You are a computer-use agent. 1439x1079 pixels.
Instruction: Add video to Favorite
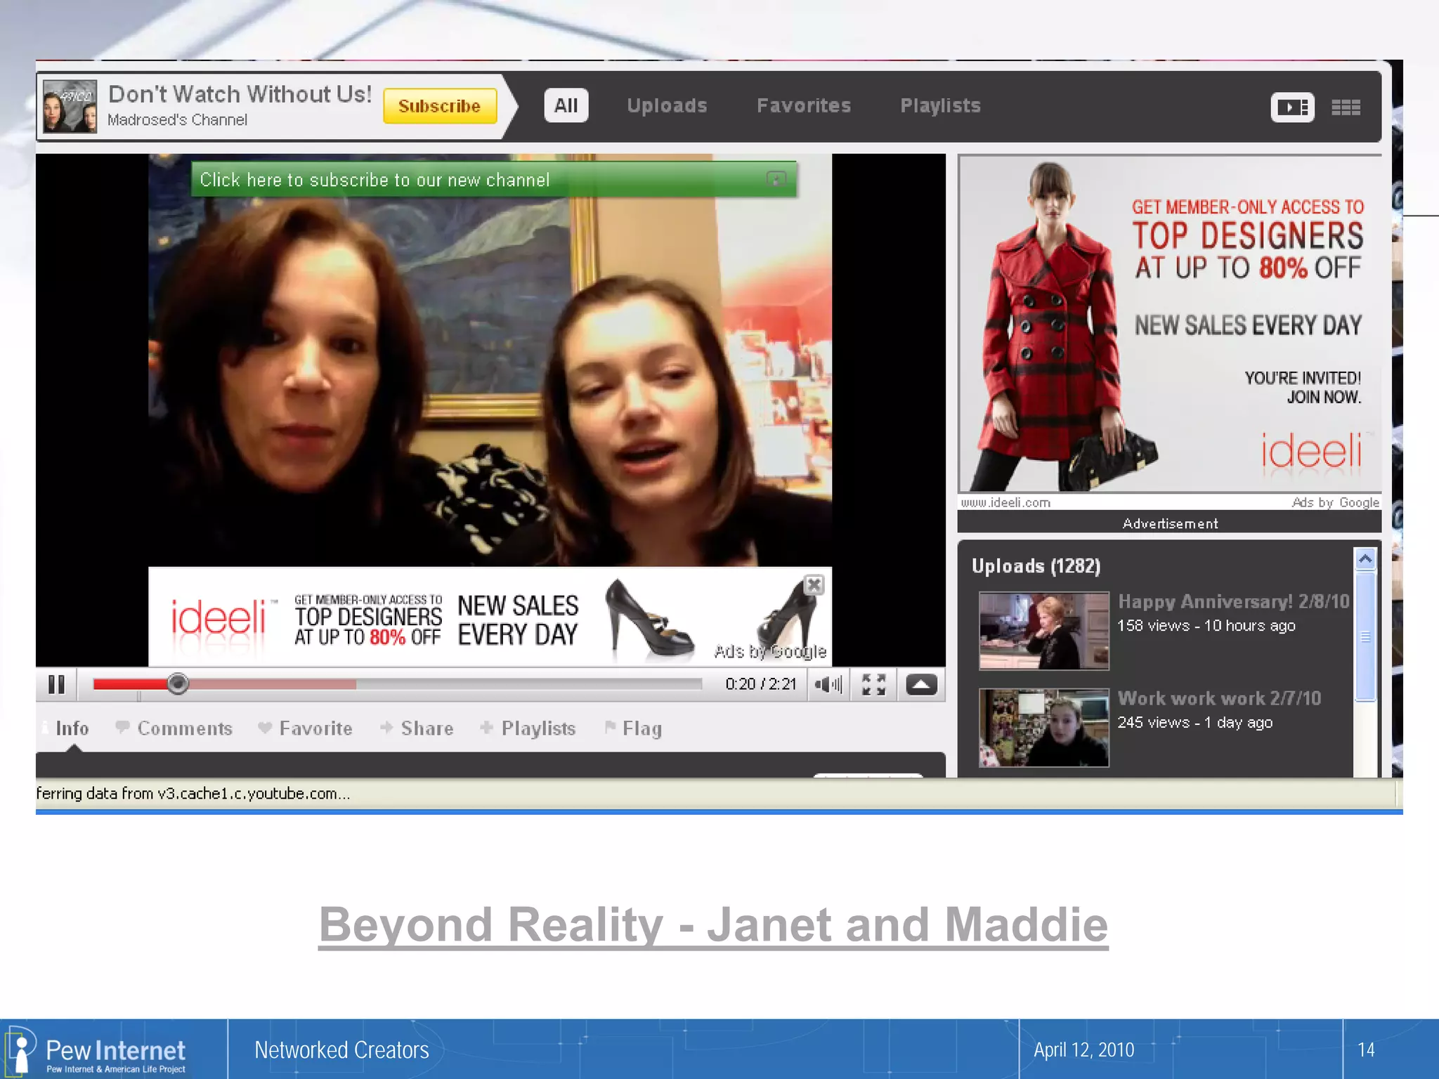pos(305,728)
